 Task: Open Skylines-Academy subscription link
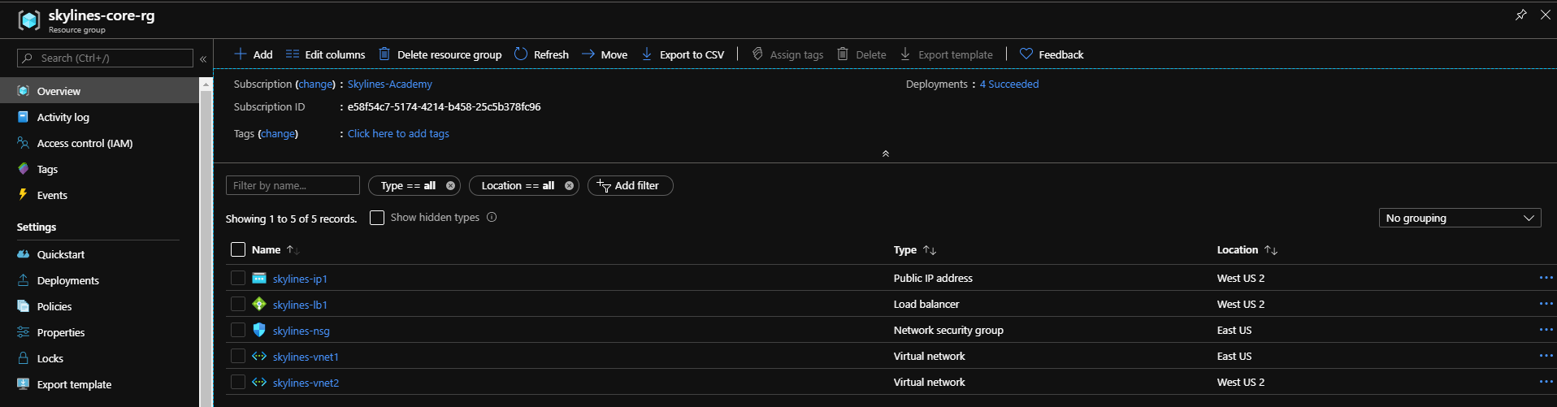point(390,84)
